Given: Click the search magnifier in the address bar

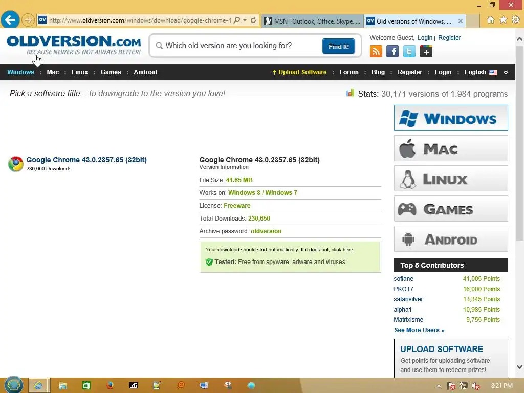Looking at the screenshot, I should [x=236, y=20].
